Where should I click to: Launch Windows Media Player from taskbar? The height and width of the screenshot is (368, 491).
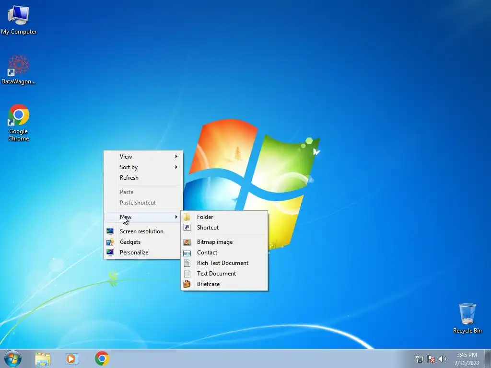pos(72,359)
